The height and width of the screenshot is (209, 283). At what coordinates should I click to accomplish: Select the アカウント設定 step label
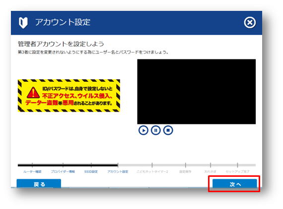pyautogui.click(x=118, y=172)
